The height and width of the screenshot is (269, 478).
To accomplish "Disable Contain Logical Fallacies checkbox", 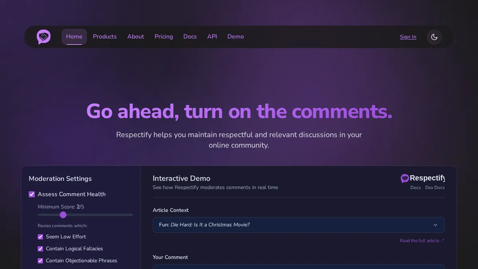I will [40, 249].
